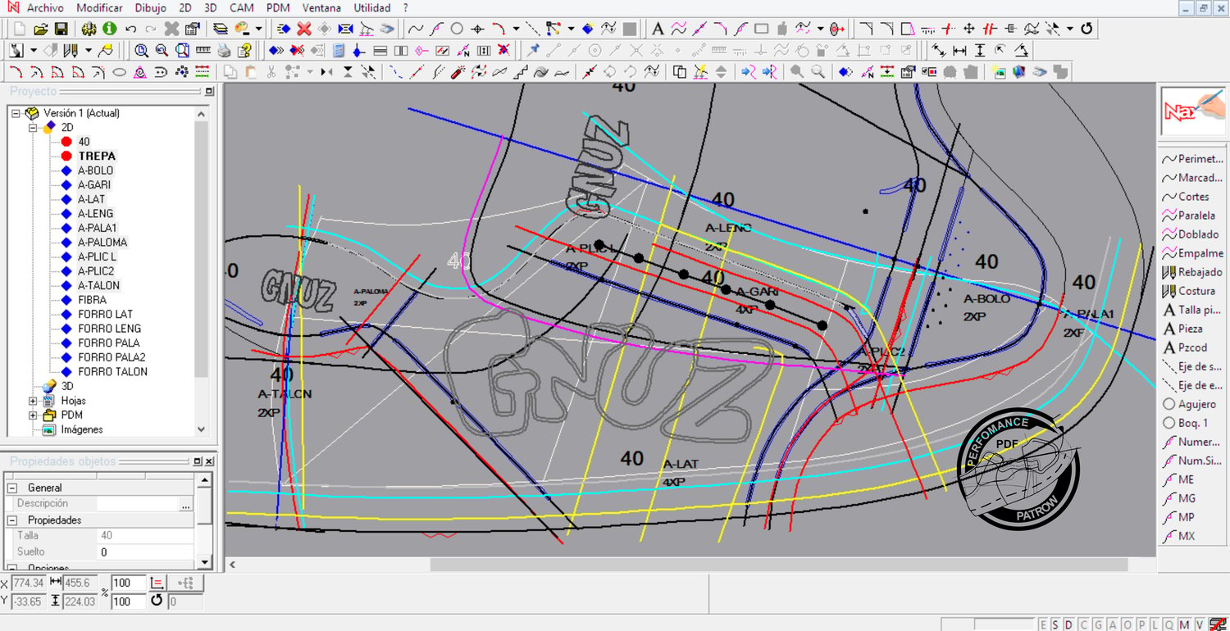Click the red X delete icon

304,29
